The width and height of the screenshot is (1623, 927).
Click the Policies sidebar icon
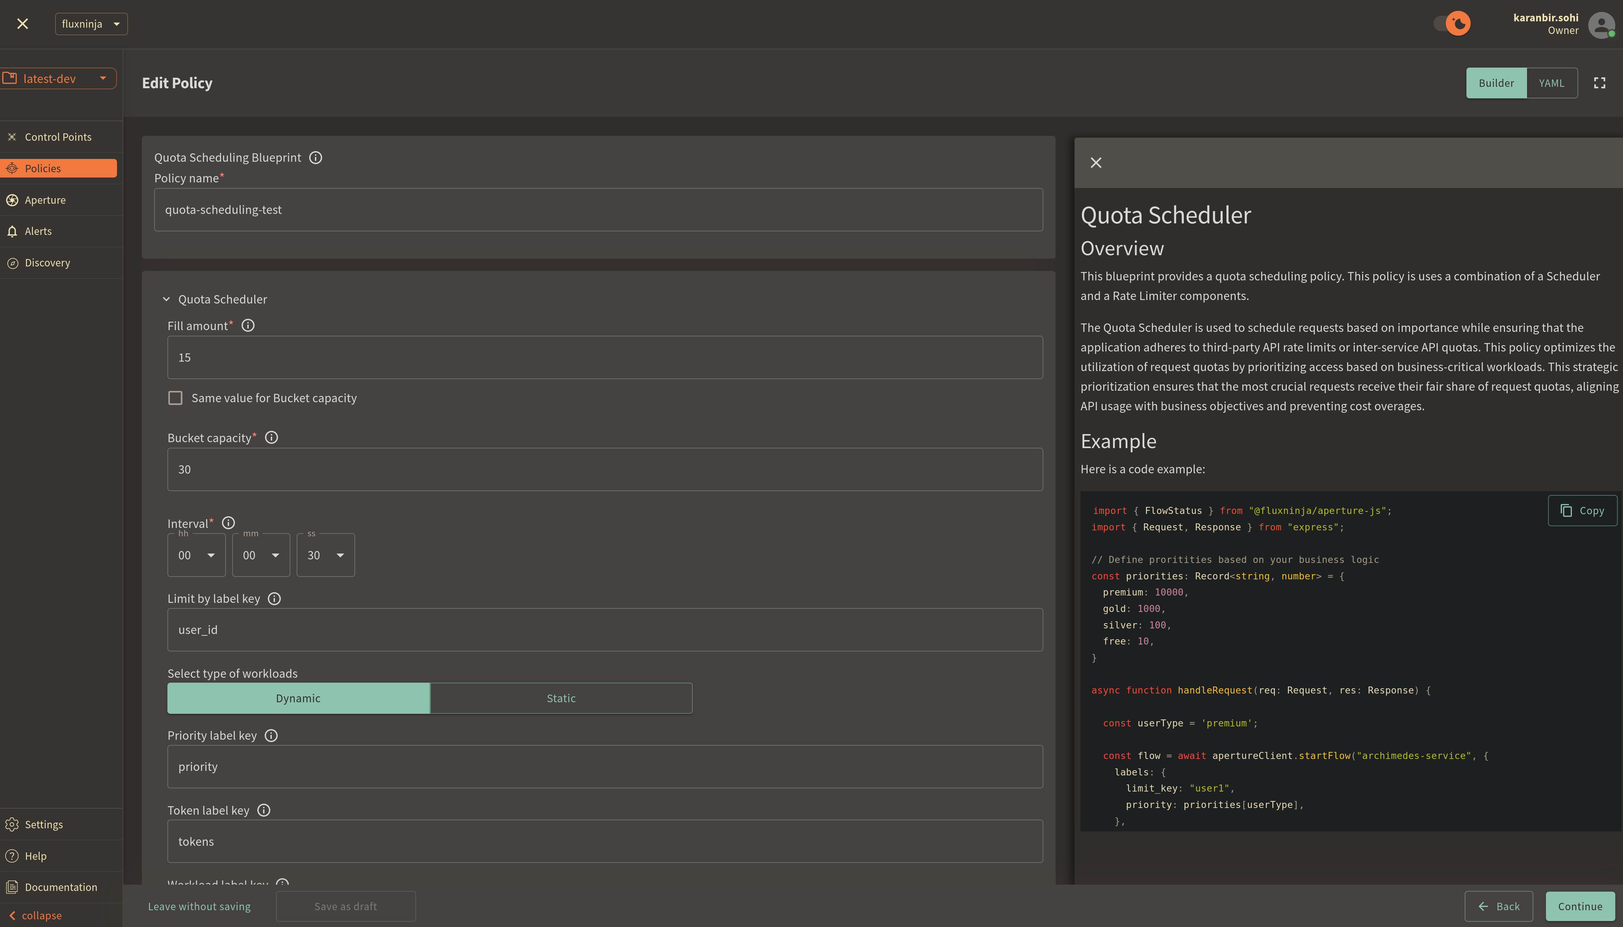coord(12,168)
